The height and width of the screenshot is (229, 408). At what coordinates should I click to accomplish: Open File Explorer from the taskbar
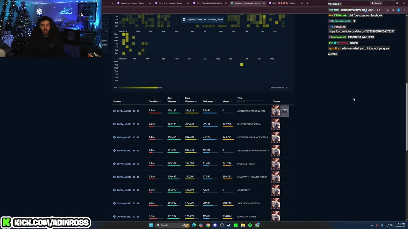pyautogui.click(x=243, y=225)
